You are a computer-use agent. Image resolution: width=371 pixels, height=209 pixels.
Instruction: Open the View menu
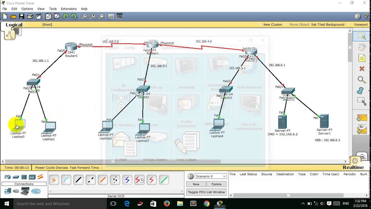click(x=41, y=9)
